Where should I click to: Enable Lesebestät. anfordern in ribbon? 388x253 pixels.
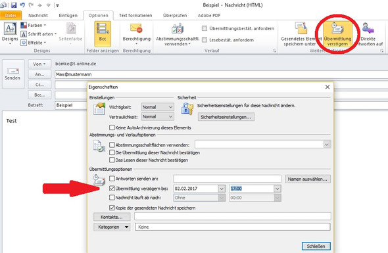[x=205, y=40]
